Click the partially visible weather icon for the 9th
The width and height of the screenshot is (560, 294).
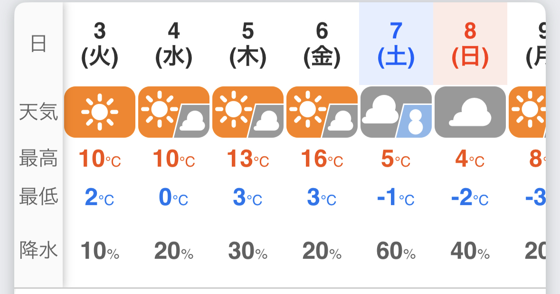click(x=527, y=112)
